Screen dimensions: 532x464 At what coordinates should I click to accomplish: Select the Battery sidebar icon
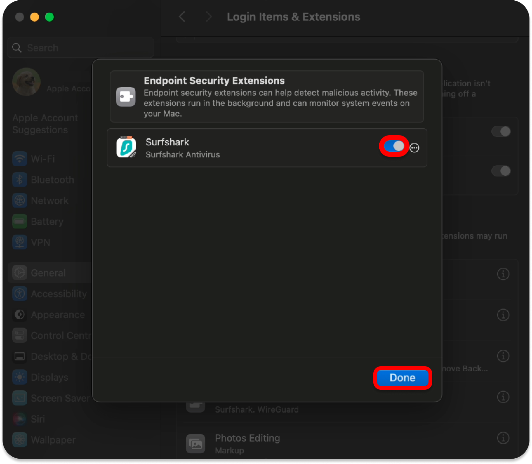(x=20, y=222)
